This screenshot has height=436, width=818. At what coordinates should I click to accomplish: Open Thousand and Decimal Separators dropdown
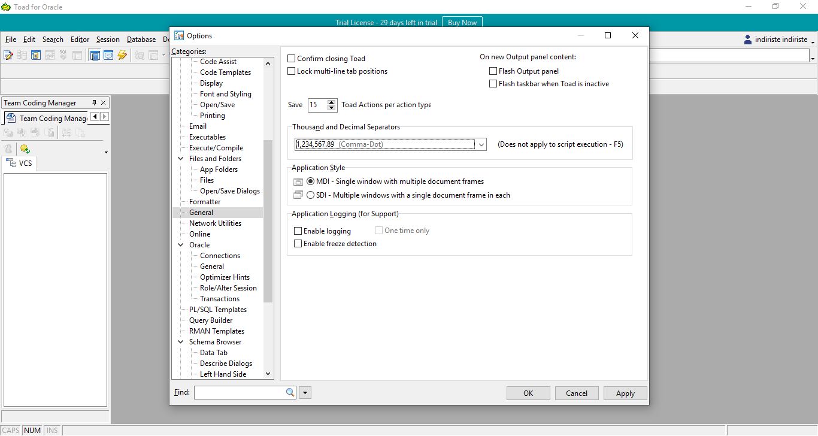481,144
